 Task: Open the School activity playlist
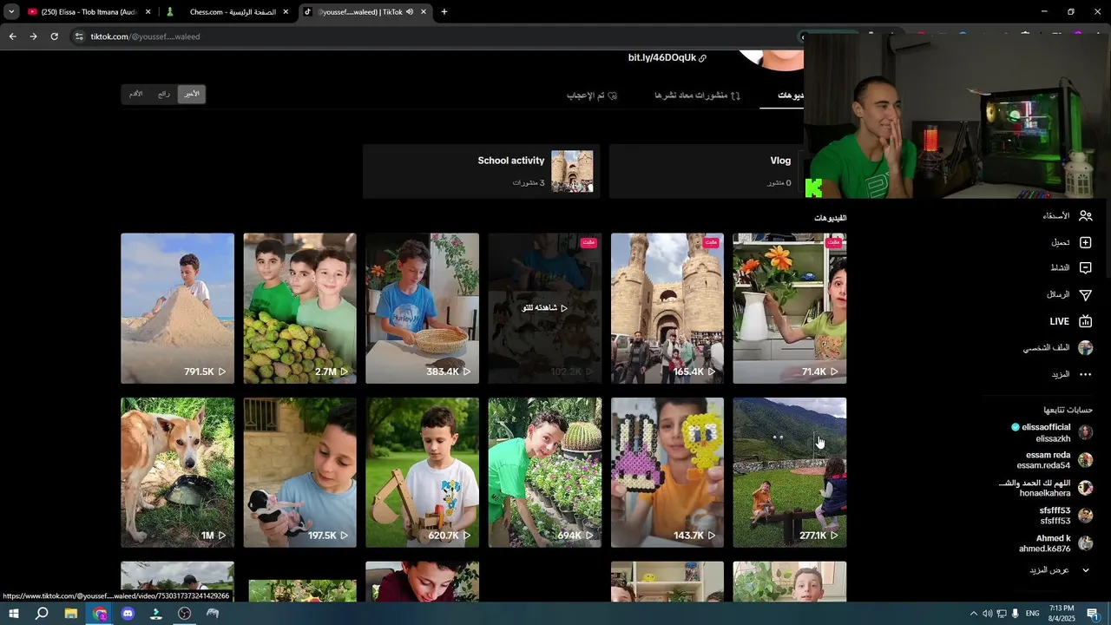coord(482,172)
